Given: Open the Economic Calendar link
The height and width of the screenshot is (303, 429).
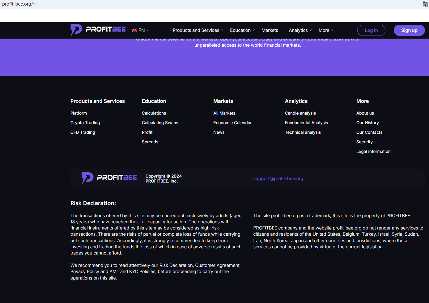Looking at the screenshot, I should pyautogui.click(x=232, y=123).
